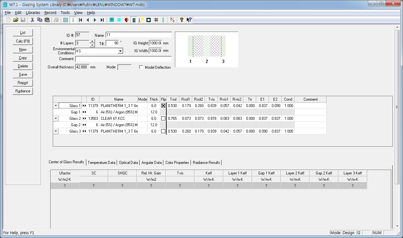This screenshot has width=403, height=238.
Task: Click the yellow question mark About icon
Action: point(181,20)
